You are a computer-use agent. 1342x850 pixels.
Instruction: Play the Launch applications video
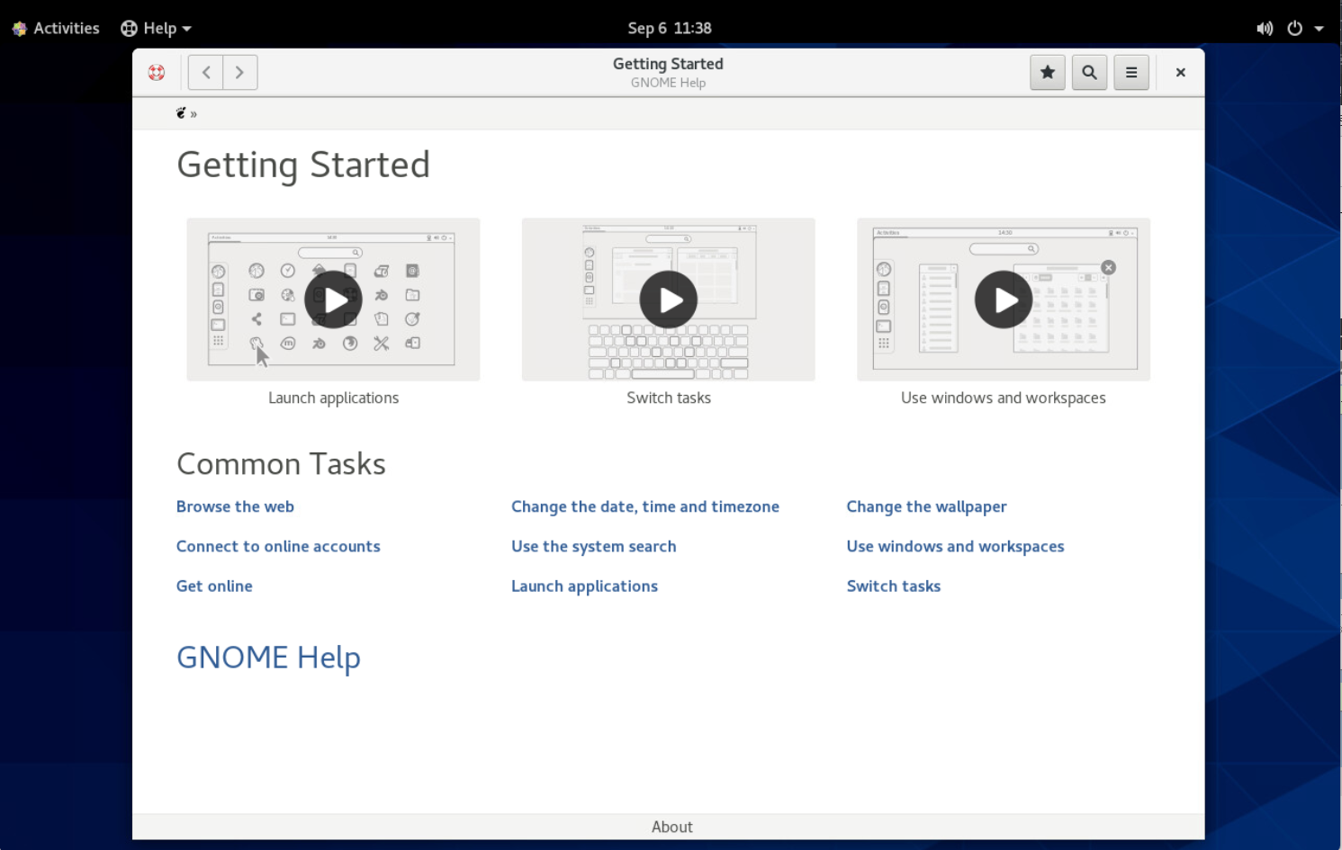click(333, 300)
